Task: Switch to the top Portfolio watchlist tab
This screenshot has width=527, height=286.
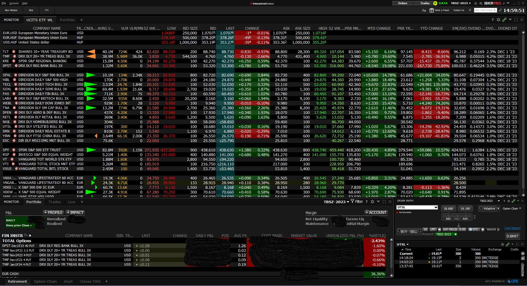Action: point(67,20)
